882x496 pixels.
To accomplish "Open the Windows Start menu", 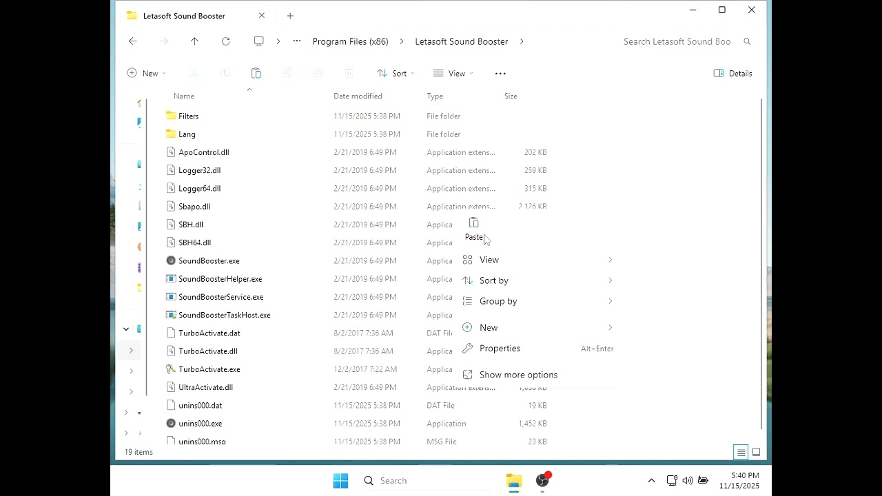I will pos(340,481).
